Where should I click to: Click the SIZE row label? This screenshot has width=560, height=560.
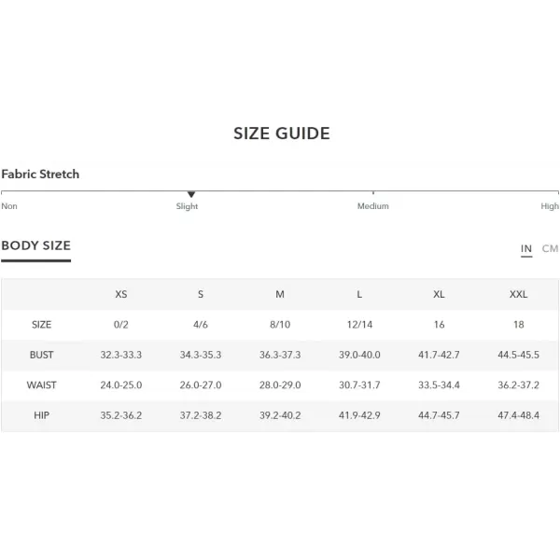point(41,325)
